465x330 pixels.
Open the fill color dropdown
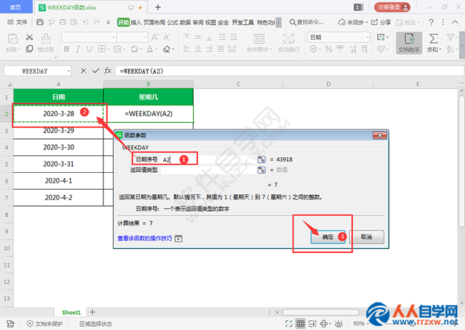pyautogui.click(x=140, y=49)
